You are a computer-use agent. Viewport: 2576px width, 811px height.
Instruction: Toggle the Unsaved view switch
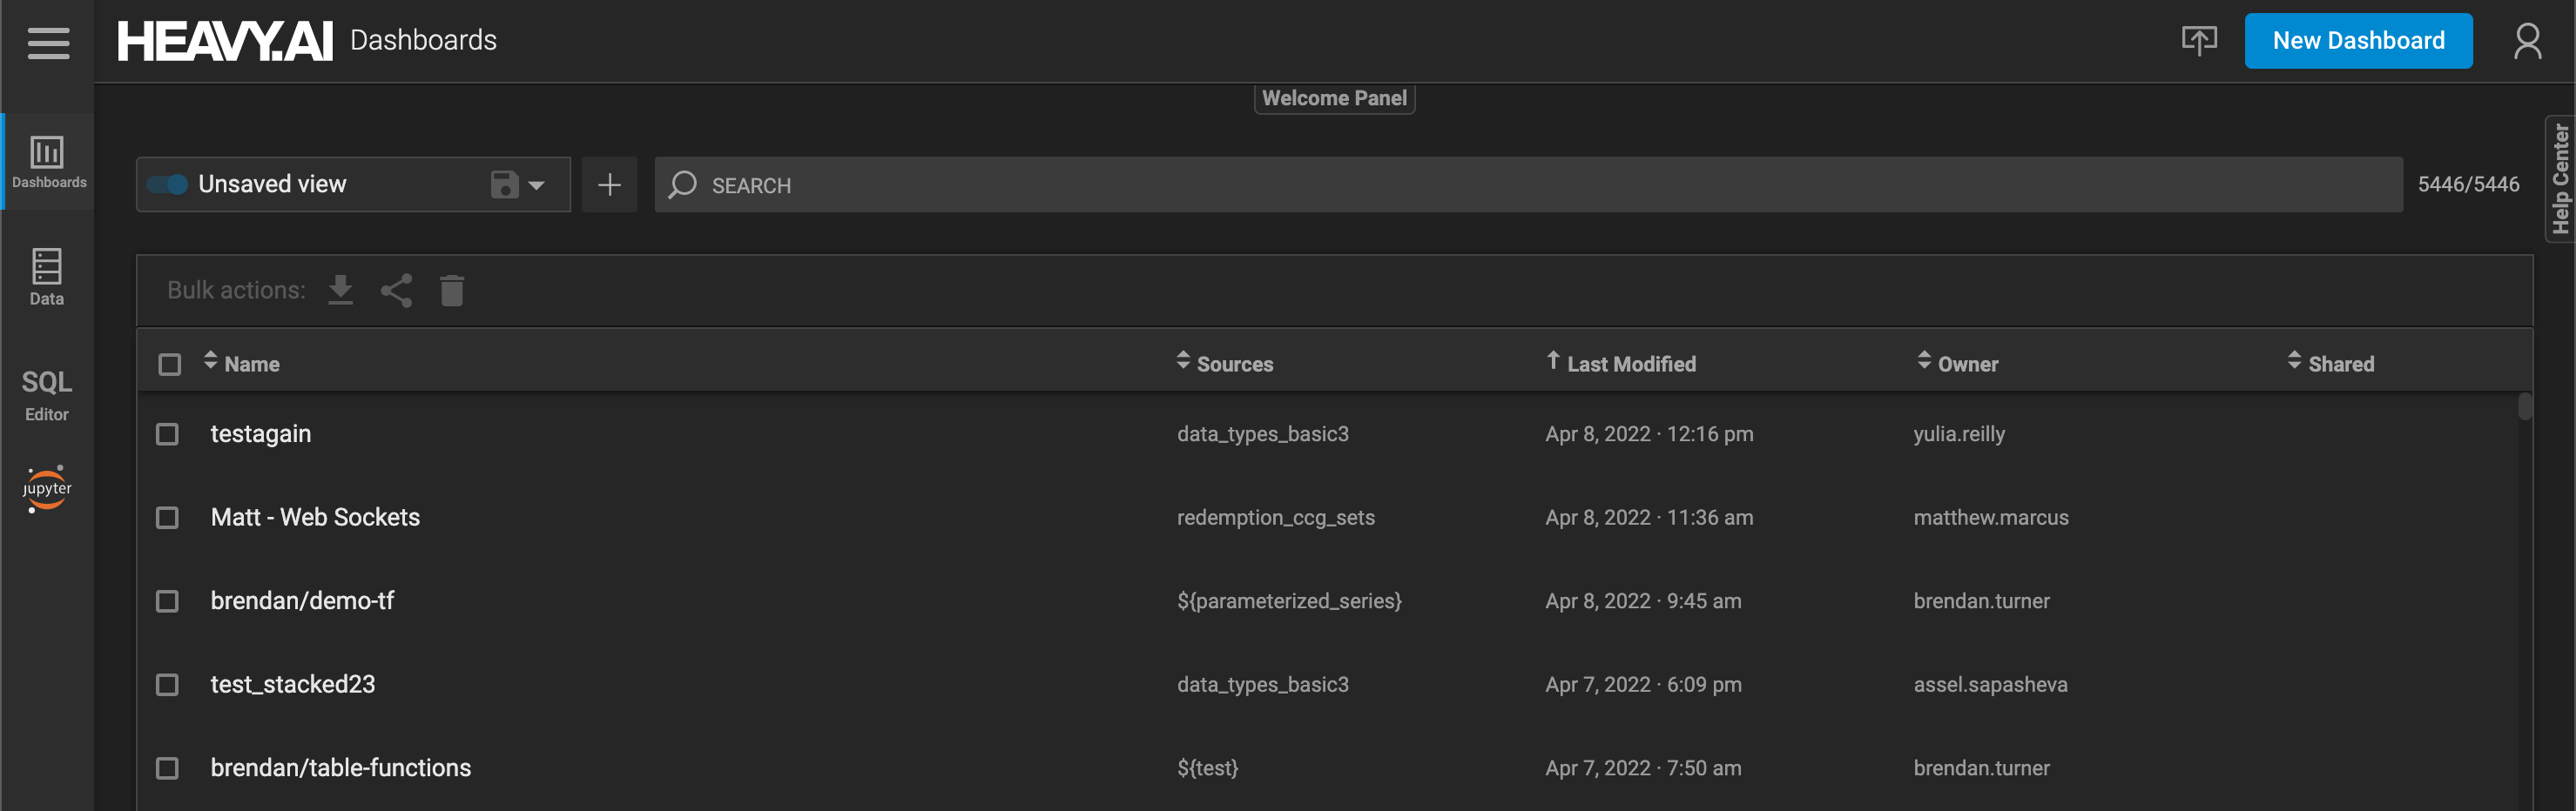pos(167,184)
